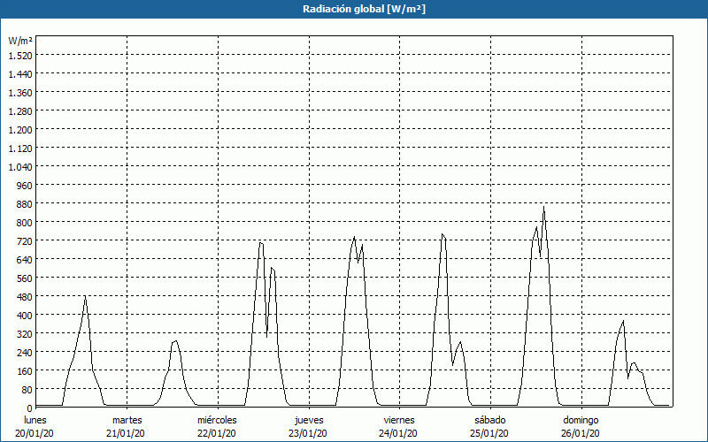Click the '25/01/20' date label

point(489,433)
